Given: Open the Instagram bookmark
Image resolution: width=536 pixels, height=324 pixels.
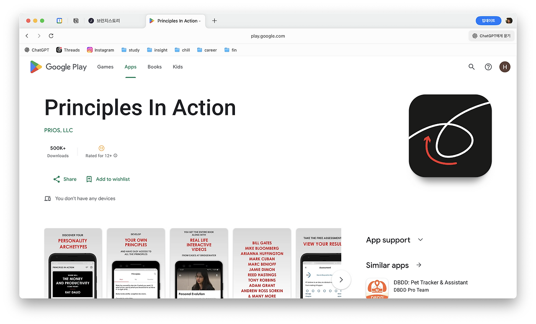Looking at the screenshot, I should click(x=100, y=50).
